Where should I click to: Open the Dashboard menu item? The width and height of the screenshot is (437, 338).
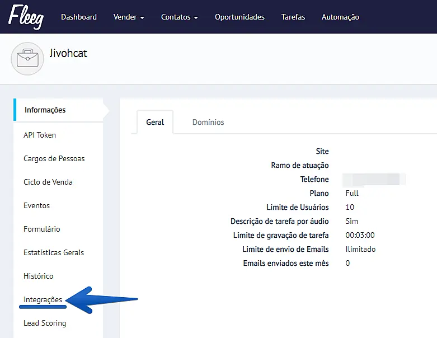[78, 17]
